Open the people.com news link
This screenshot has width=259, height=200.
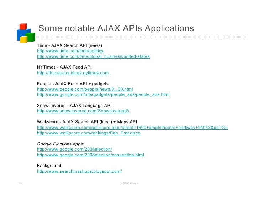coord(85,89)
